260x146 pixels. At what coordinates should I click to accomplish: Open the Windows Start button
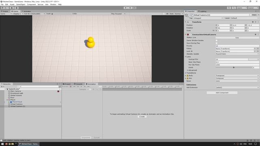coord(2,144)
